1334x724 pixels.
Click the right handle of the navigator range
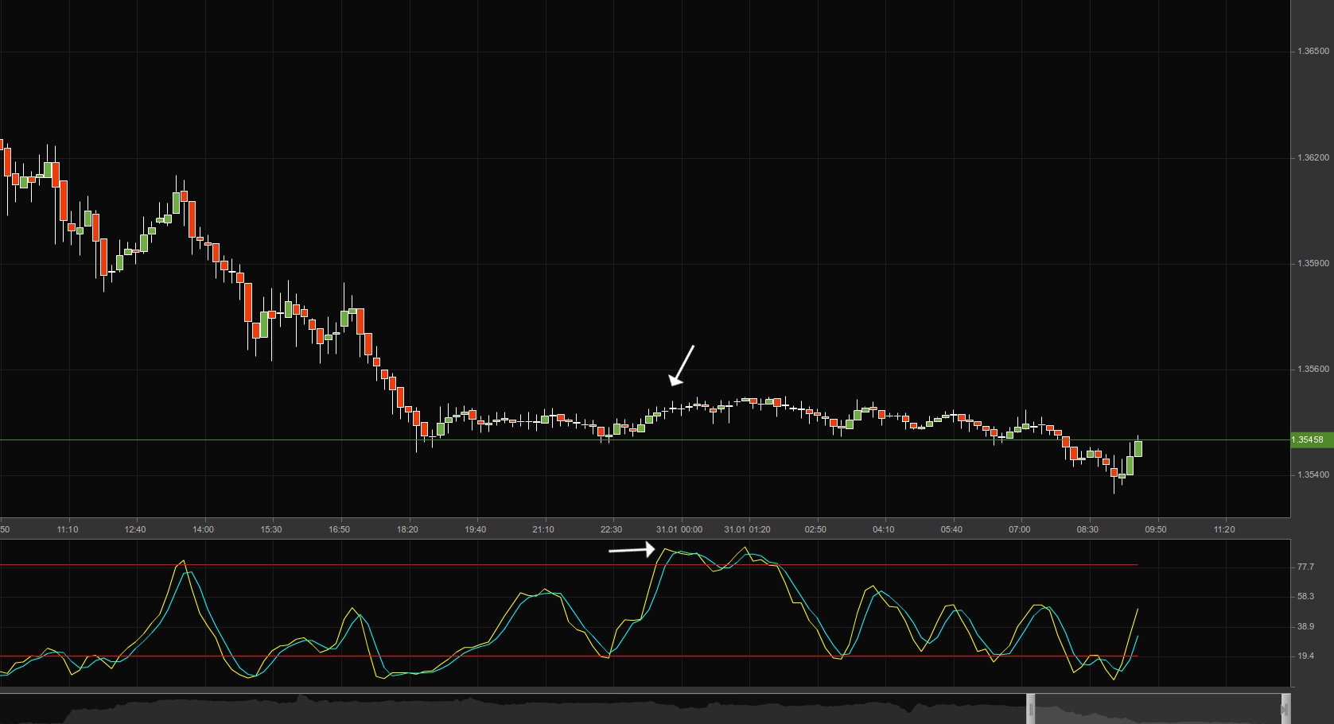pos(1285,708)
